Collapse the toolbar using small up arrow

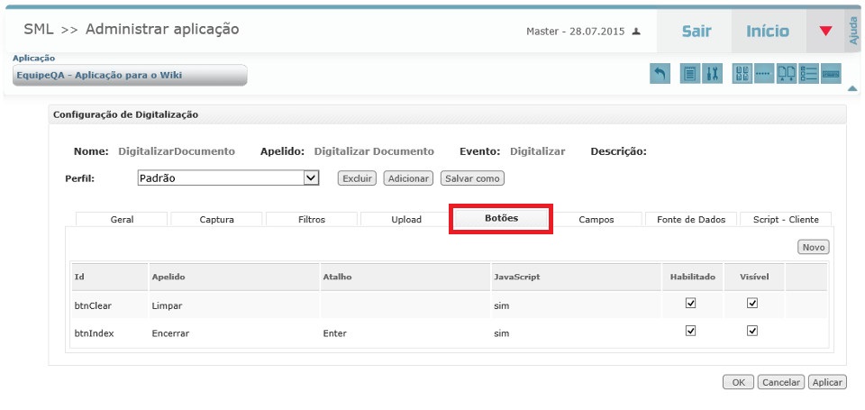852,88
